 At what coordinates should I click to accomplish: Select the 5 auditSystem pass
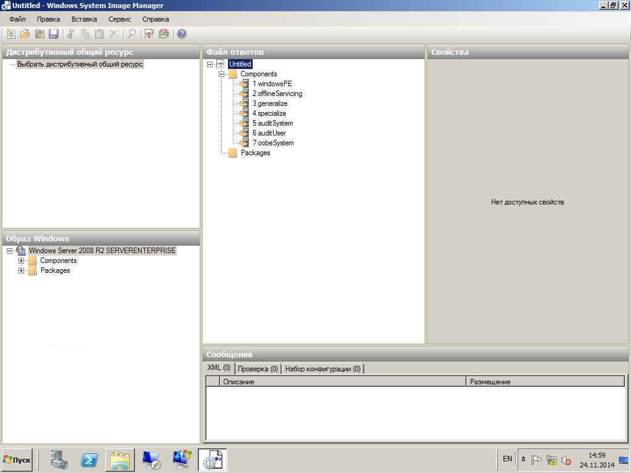click(x=272, y=123)
